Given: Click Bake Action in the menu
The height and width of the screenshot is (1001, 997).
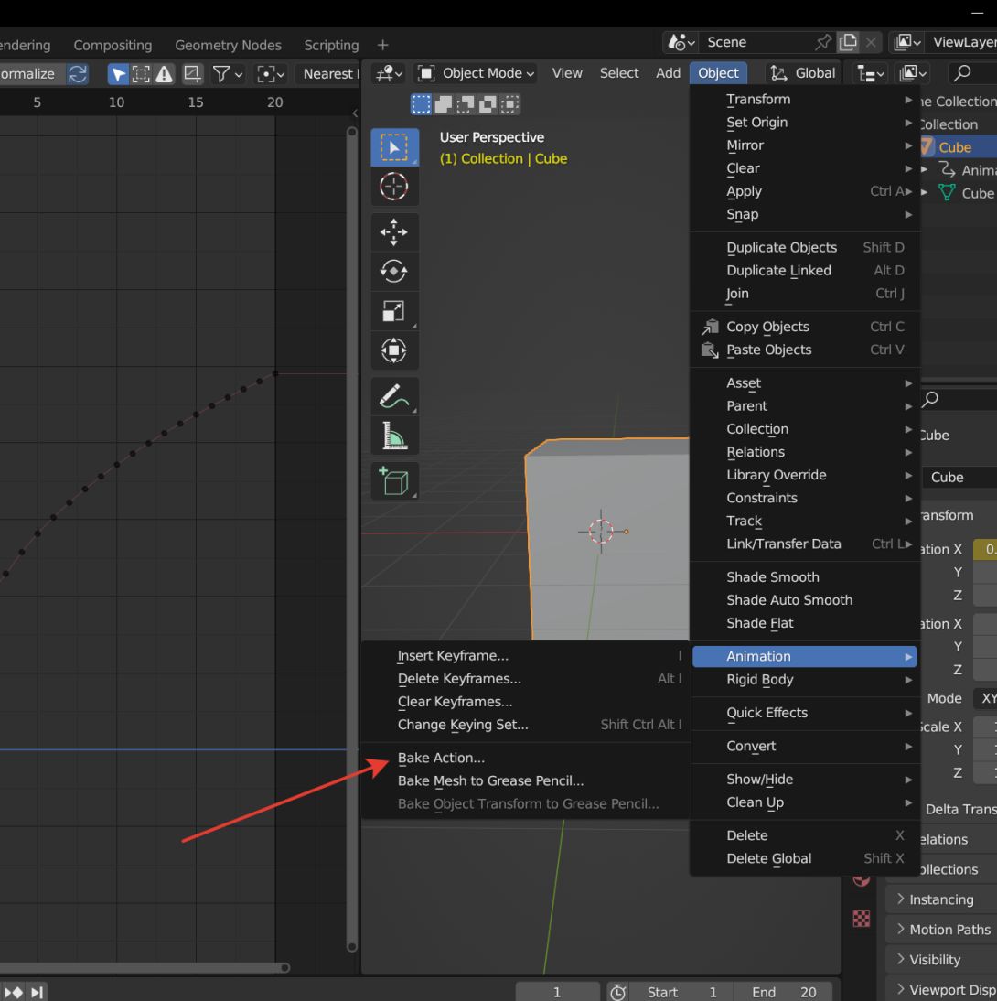Looking at the screenshot, I should tap(442, 758).
